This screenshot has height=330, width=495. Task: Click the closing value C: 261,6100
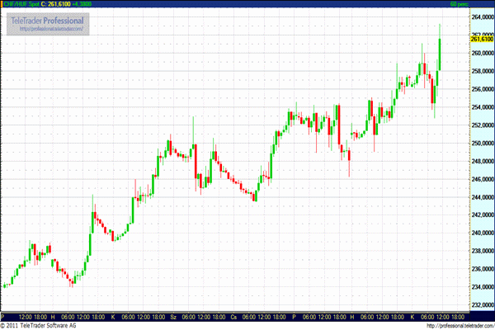click(59, 4)
